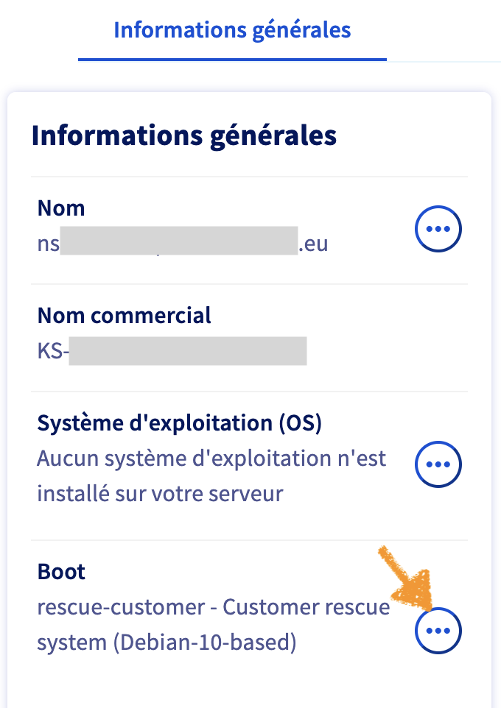Click the Informations générales card heading
This screenshot has width=501, height=708.
click(183, 136)
